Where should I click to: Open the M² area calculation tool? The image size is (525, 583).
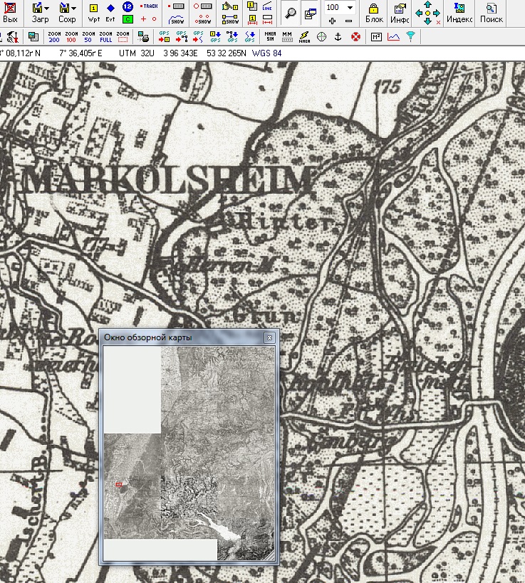(376, 36)
